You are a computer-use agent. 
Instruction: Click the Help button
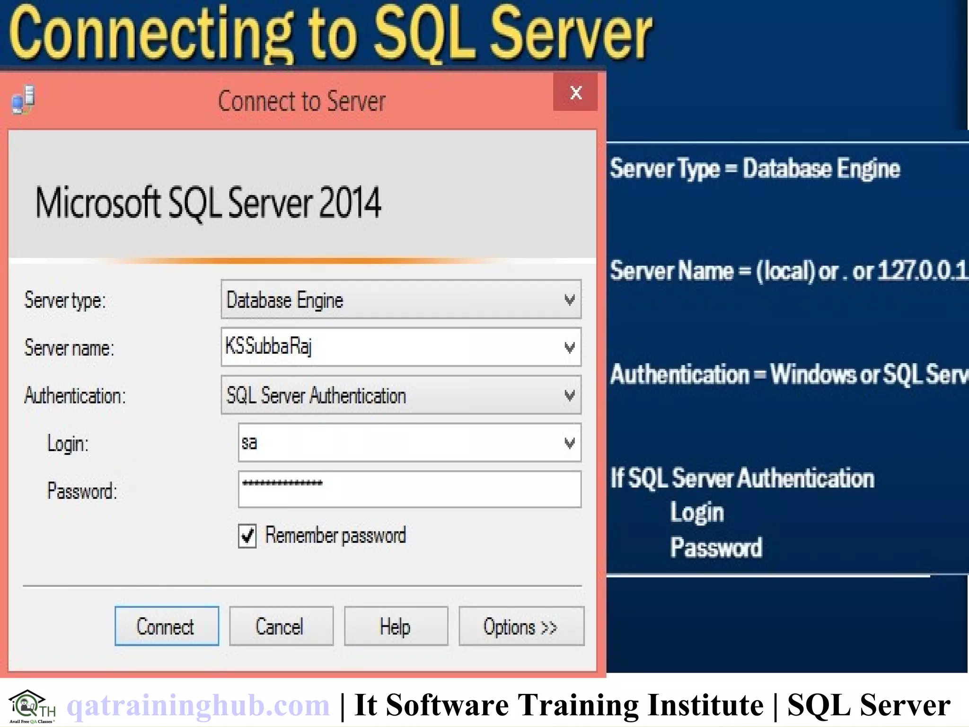click(396, 626)
